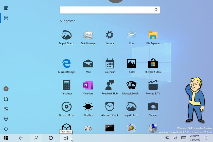Click inside the search box
The height and width of the screenshot is (142, 213).
tap(110, 10)
